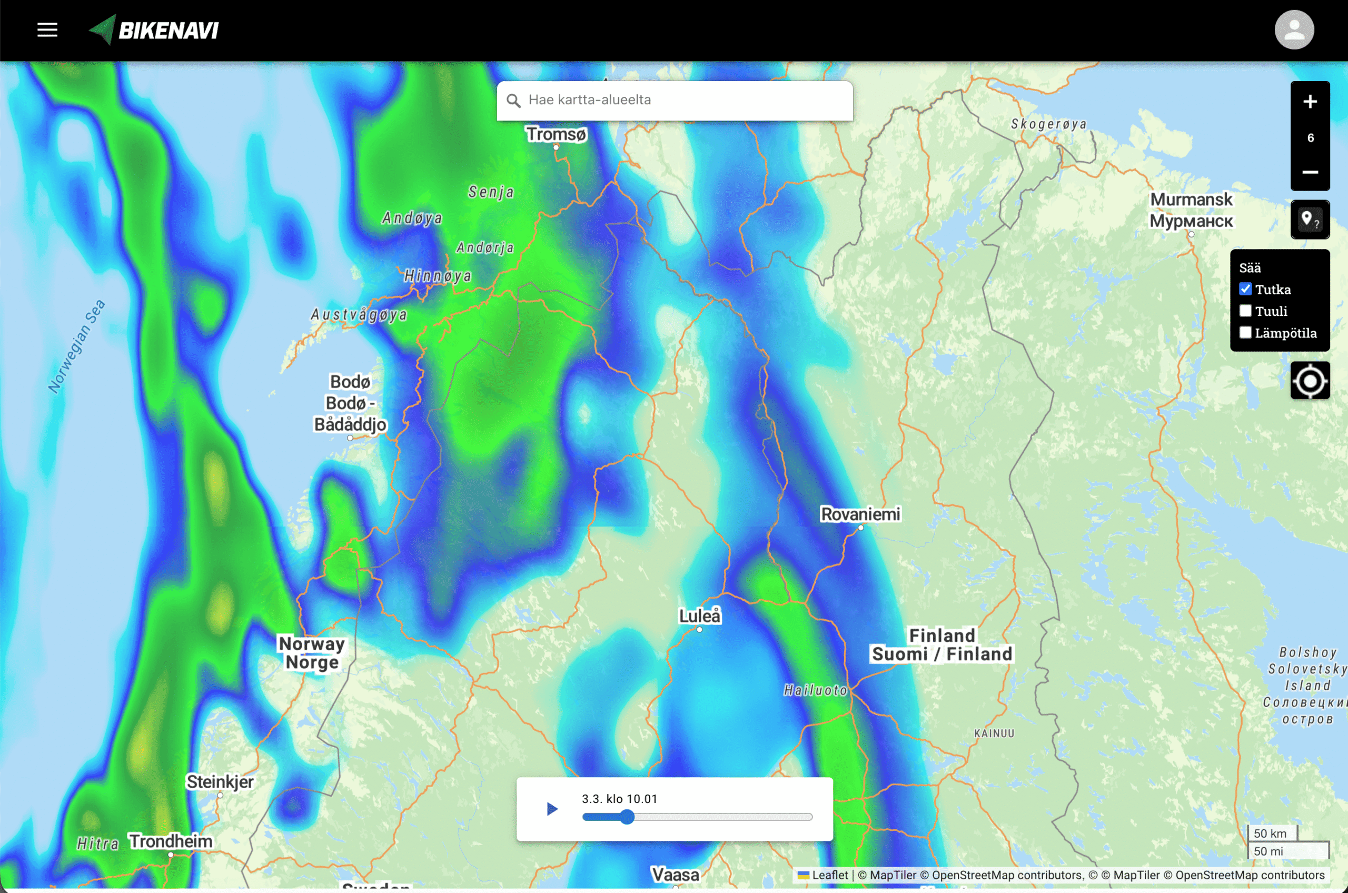The height and width of the screenshot is (893, 1348).
Task: Open the MapTiler attribution link
Action: [893, 875]
